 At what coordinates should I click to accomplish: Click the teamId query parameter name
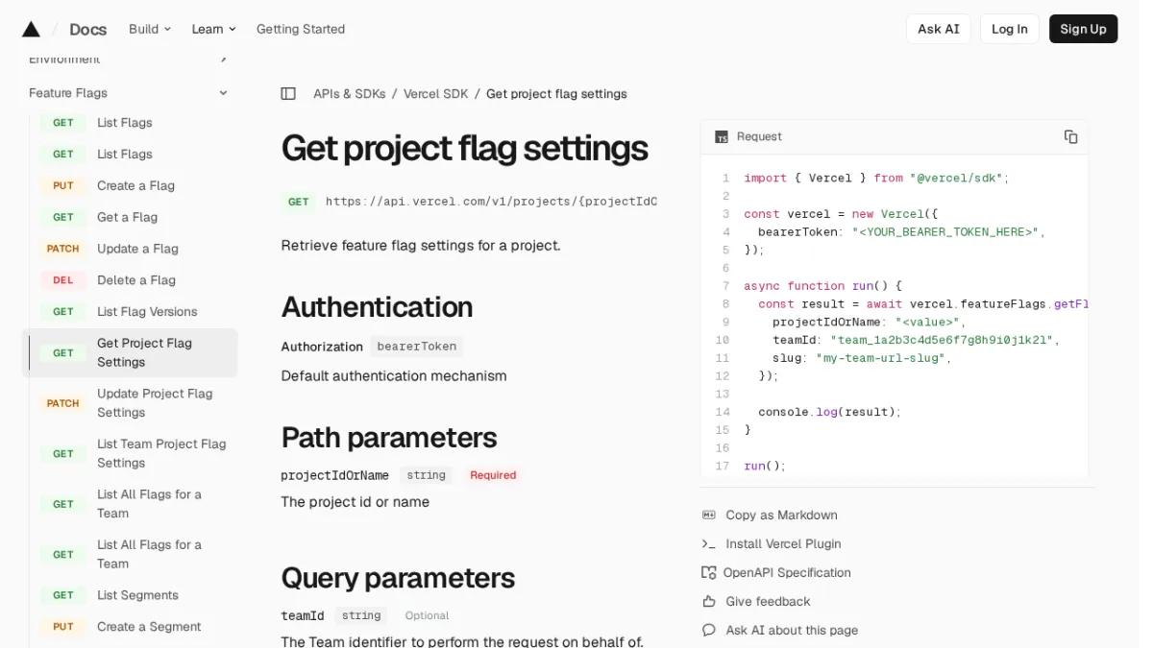click(x=302, y=615)
